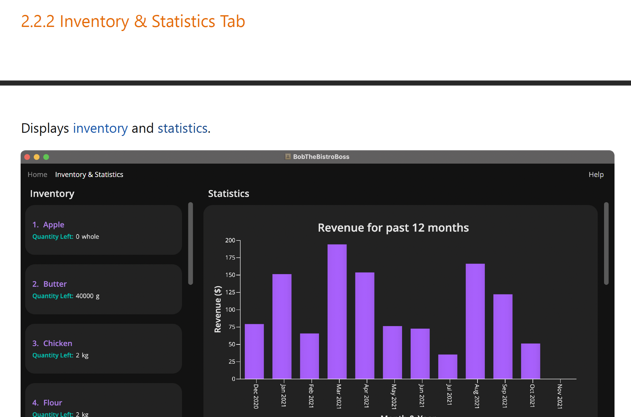Click the green maximize window button
The height and width of the screenshot is (417, 631).
(x=46, y=157)
